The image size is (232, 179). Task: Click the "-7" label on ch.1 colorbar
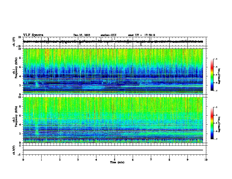pyautogui.click(x=216, y=91)
